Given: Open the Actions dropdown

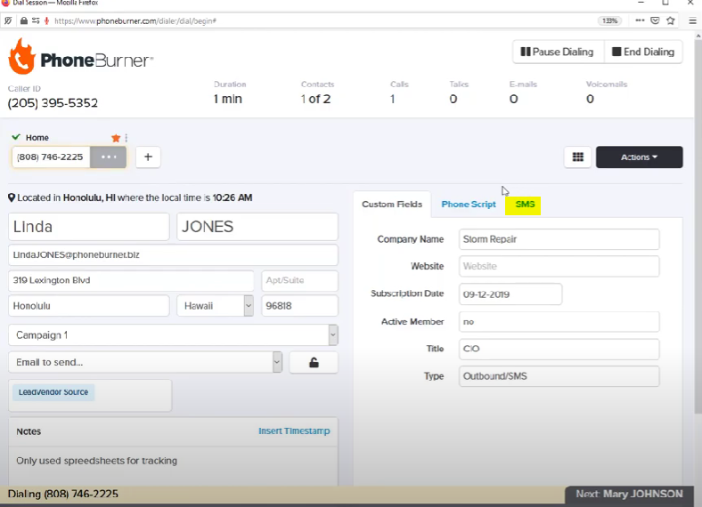Looking at the screenshot, I should point(639,157).
